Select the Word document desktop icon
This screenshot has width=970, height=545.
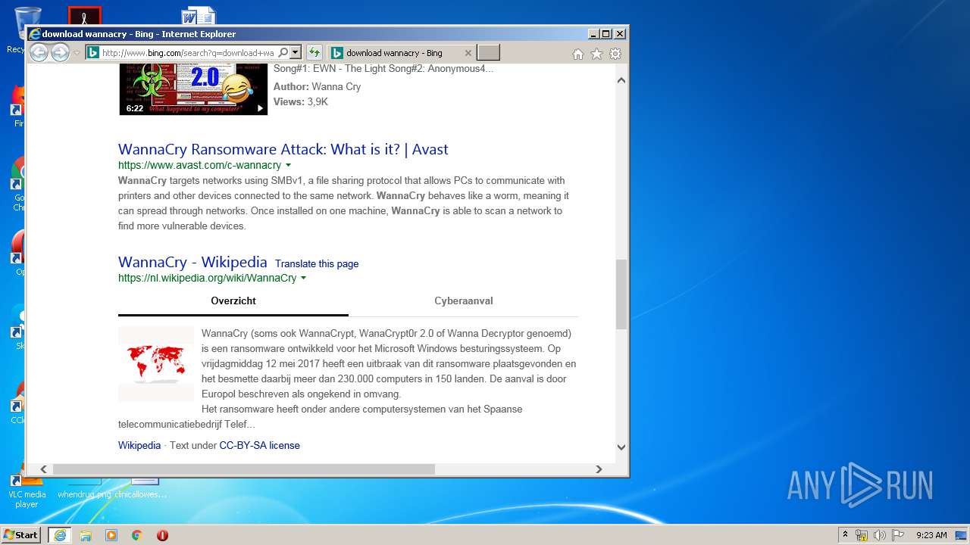(x=198, y=16)
